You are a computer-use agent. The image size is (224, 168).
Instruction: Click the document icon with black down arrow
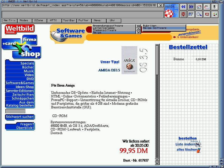[215, 7]
